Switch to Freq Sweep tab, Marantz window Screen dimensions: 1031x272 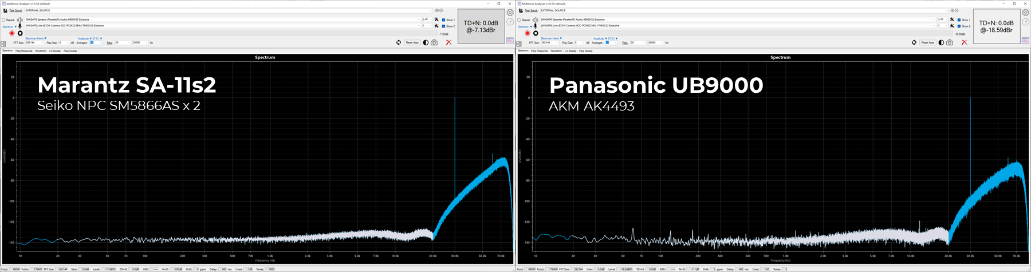pyautogui.click(x=70, y=51)
